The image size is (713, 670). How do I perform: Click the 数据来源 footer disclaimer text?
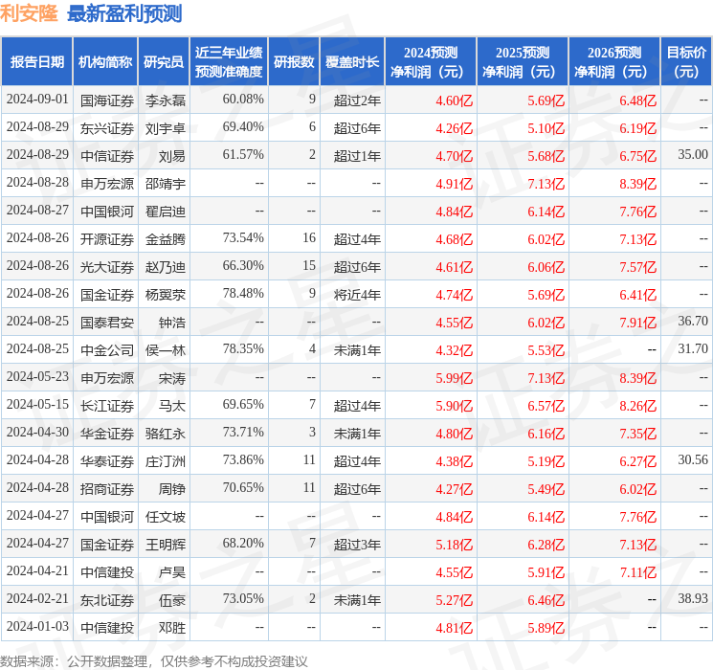[x=154, y=660]
